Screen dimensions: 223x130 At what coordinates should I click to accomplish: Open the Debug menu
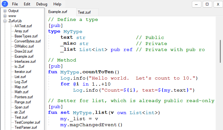pyautogui.click(x=42, y=4)
